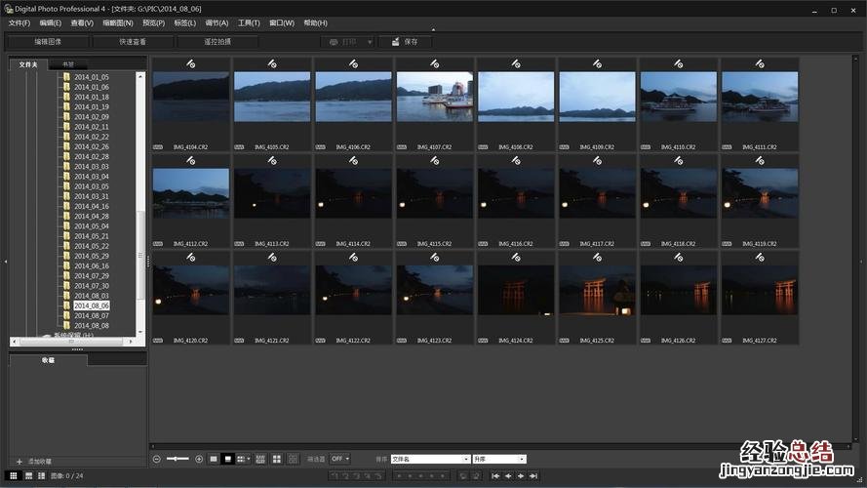The height and width of the screenshot is (488, 867).
Task: Expand the thumbnail display options dropdown arrow
Action: pyautogui.click(x=249, y=459)
